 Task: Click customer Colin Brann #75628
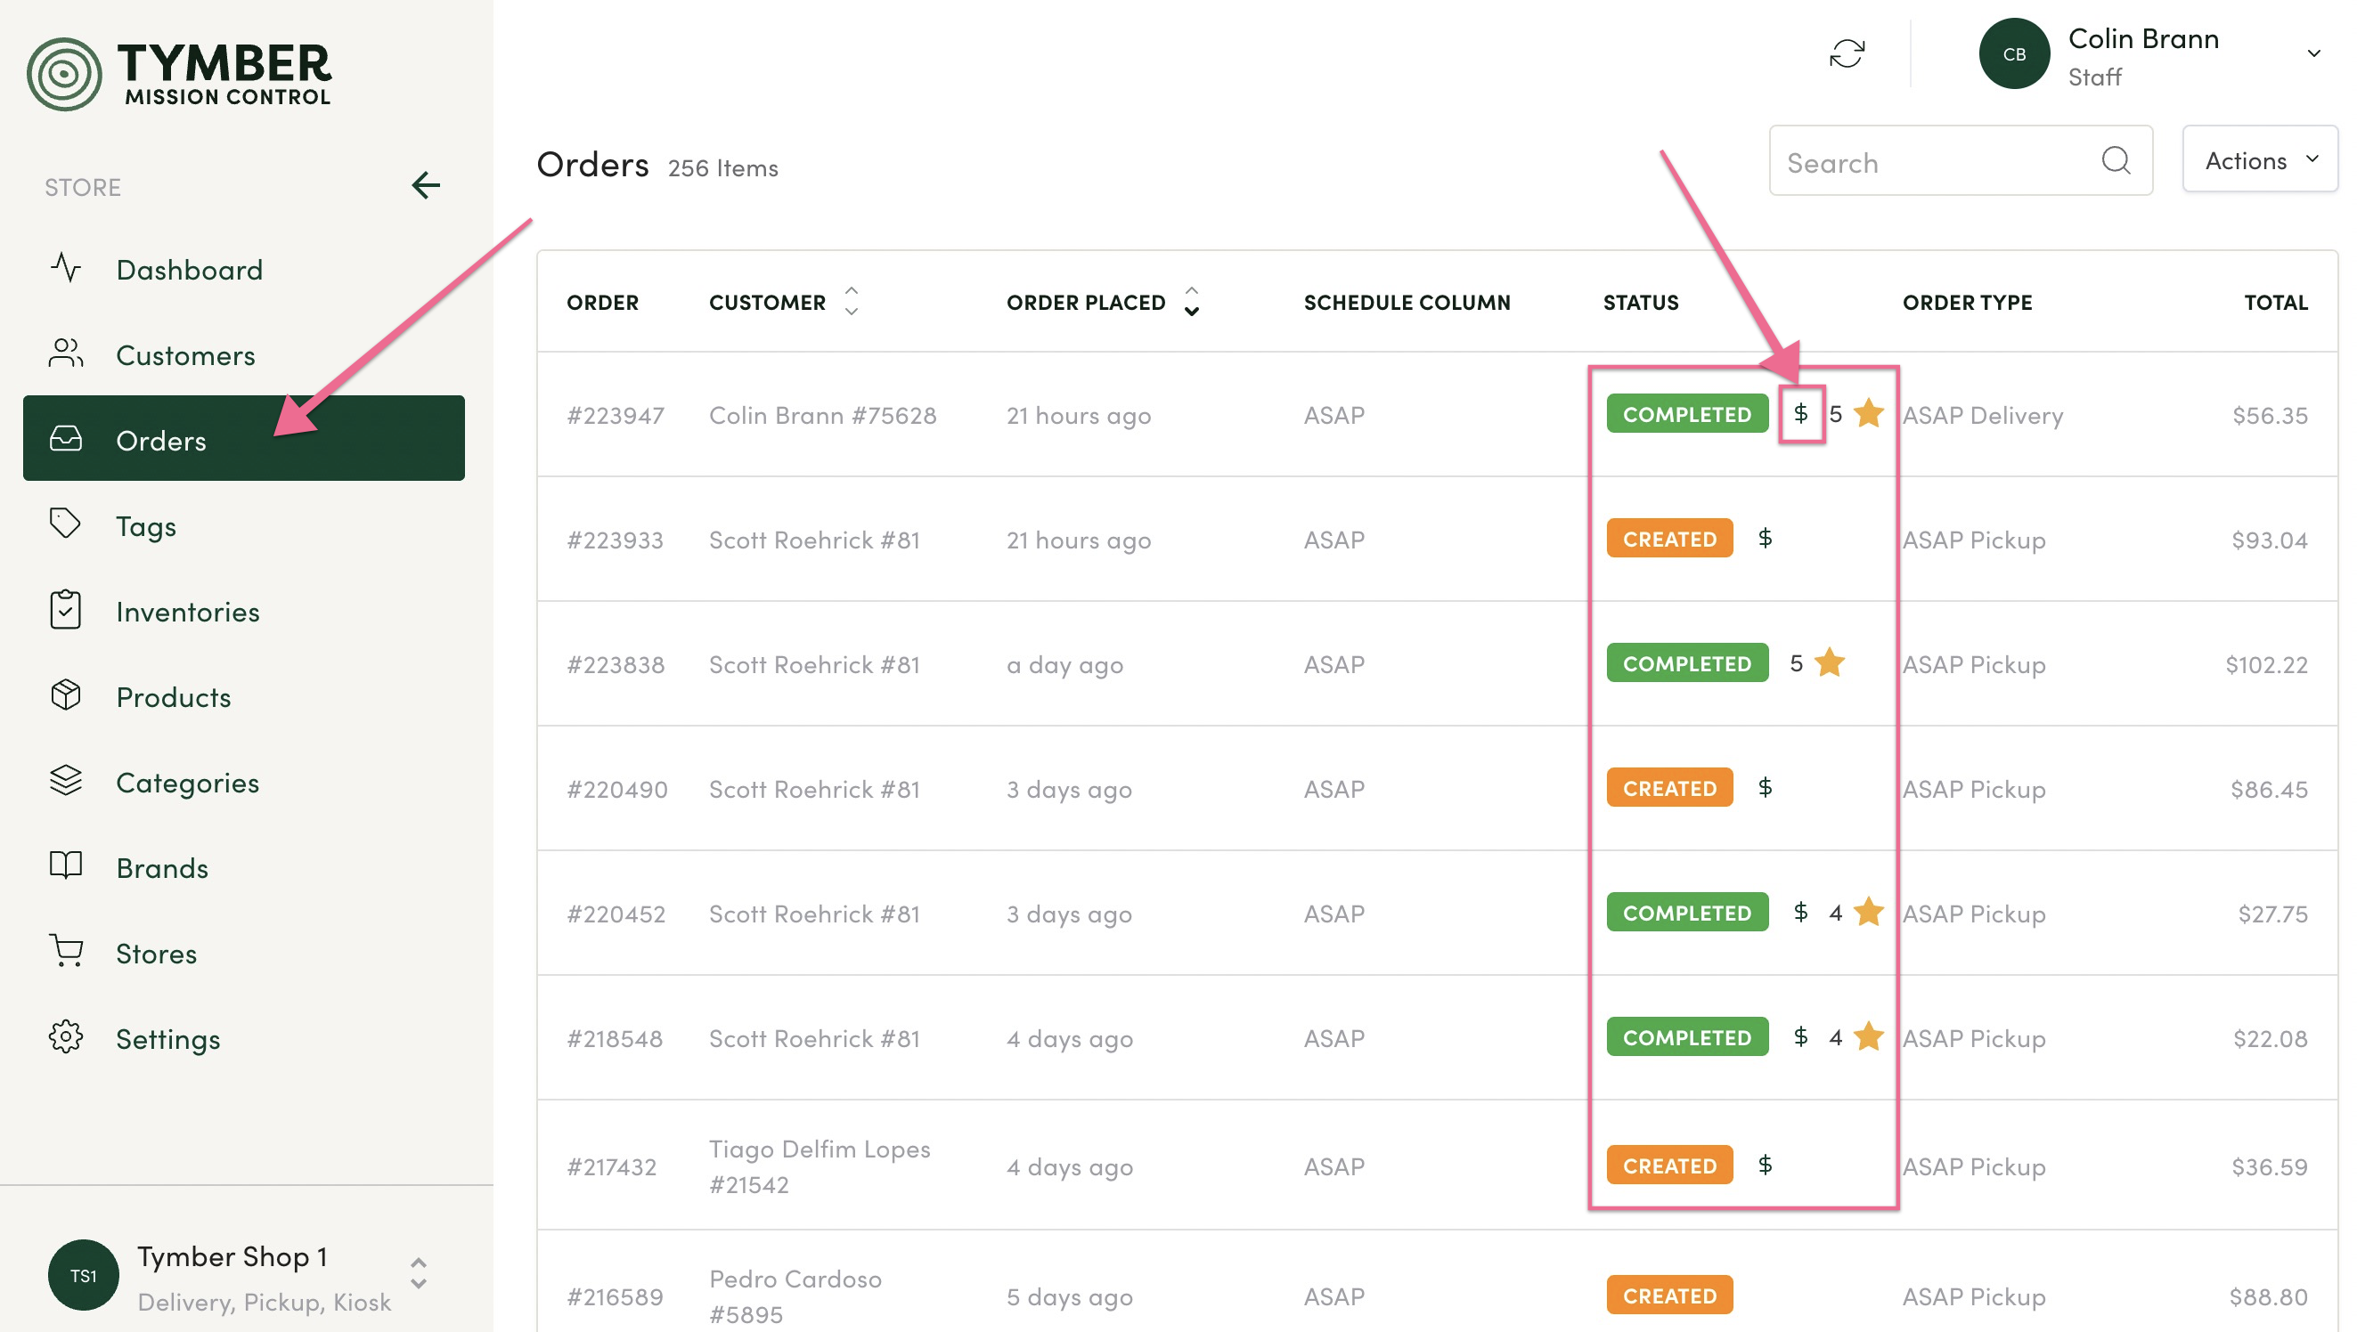coord(823,415)
